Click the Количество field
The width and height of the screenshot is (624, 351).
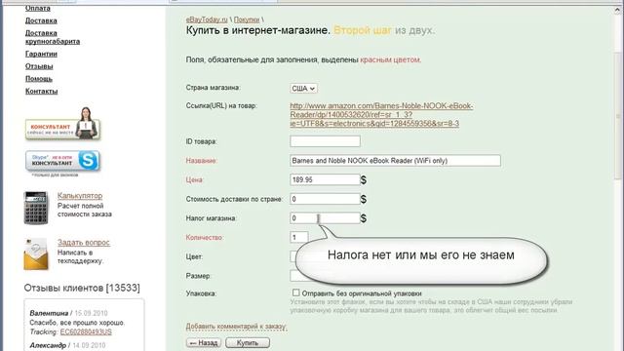[299, 238]
